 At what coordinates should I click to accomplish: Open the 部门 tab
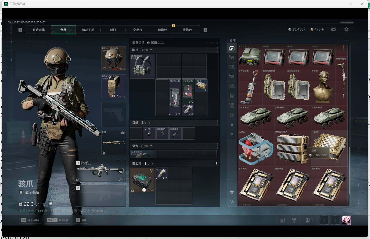[113, 30]
